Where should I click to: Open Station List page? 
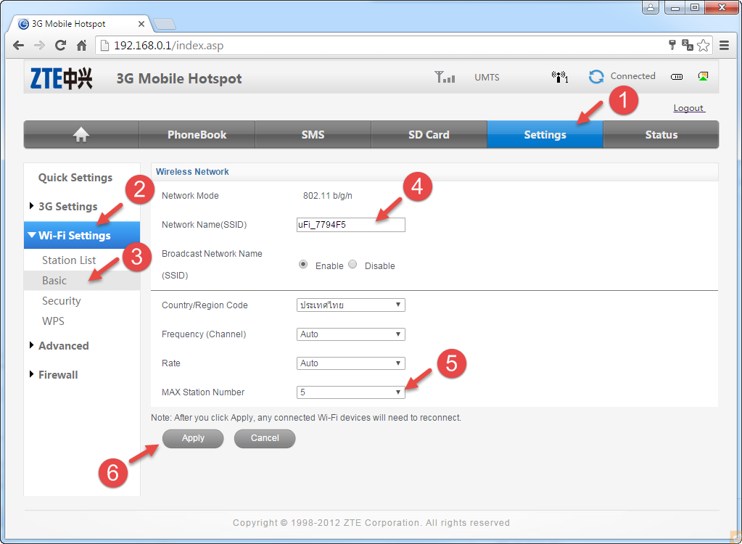pyautogui.click(x=69, y=260)
